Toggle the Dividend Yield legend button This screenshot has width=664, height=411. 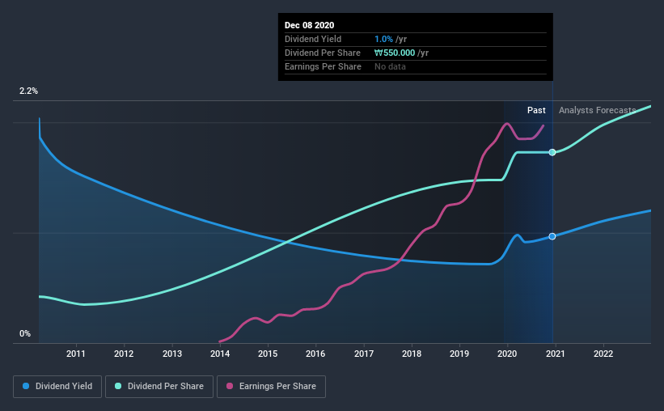coord(57,387)
